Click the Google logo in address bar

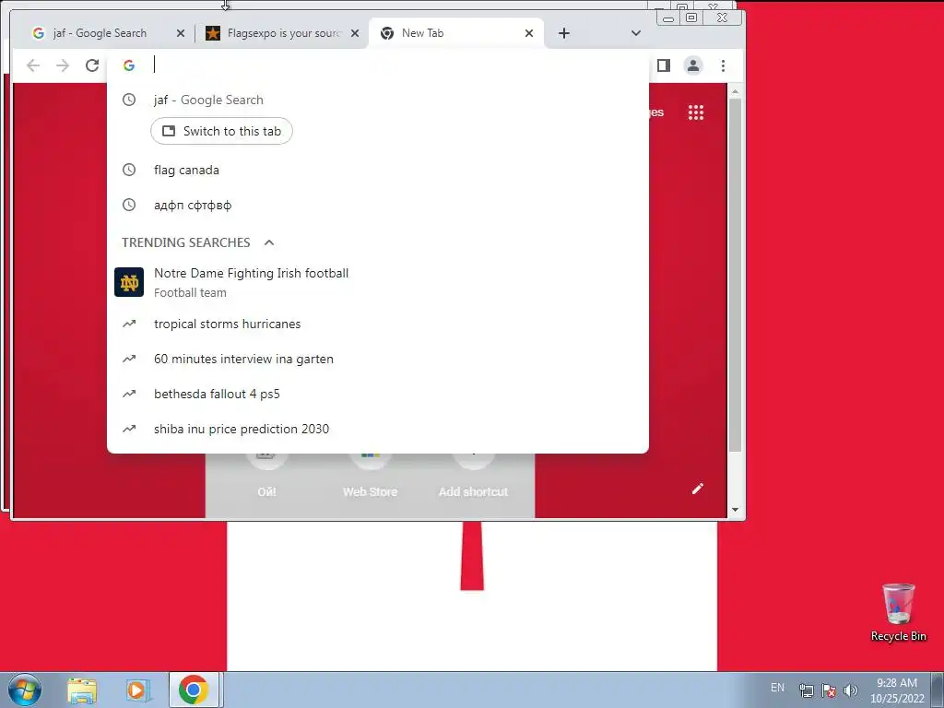click(129, 65)
